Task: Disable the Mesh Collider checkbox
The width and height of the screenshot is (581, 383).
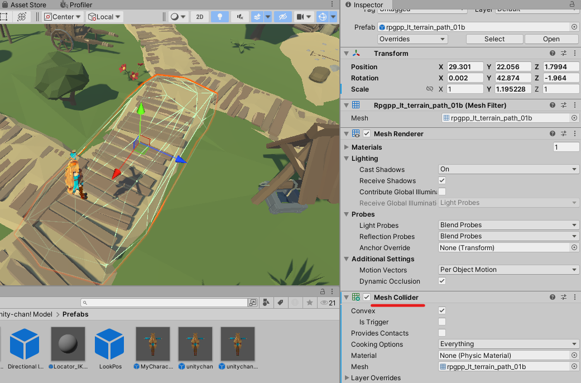Action: tap(367, 297)
